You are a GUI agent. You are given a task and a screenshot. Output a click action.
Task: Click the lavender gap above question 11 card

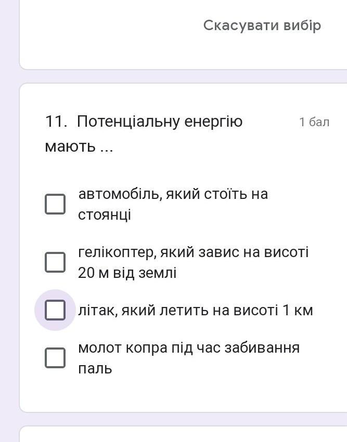click(x=182, y=76)
